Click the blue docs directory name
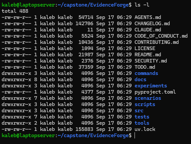Image resolution: width=191 pixels, height=144 pixels. (x=140, y=80)
